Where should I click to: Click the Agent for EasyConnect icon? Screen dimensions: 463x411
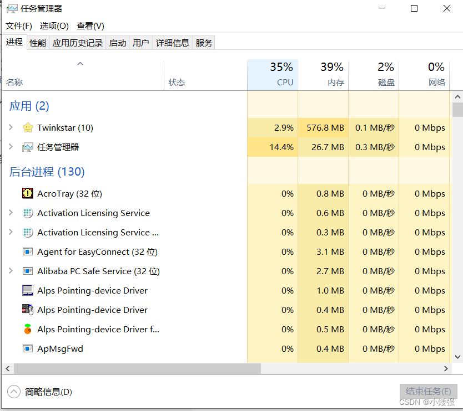point(28,251)
